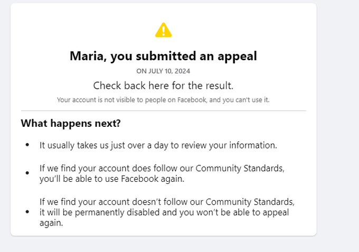Click the horizontal divider line under the notice
This screenshot has height=252, width=359.
[164, 110]
